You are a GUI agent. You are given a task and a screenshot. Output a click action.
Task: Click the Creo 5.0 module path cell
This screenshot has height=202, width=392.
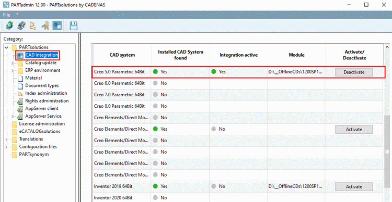pos(296,72)
